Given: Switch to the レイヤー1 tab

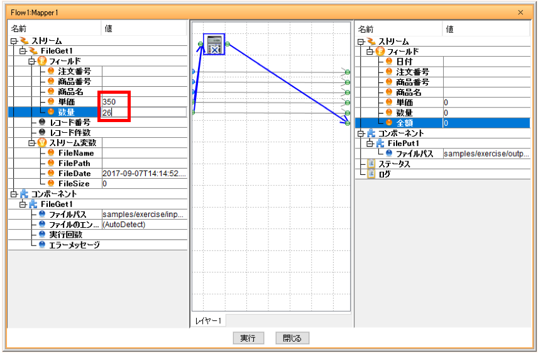Looking at the screenshot, I should point(208,321).
